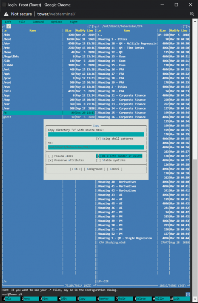Viewport: 198px width, 303px height.
Task: Click 10 Quit function key
Action: tap(180, 299)
